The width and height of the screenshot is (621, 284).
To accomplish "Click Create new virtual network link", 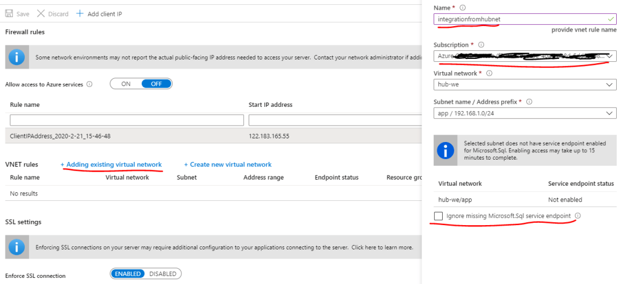I will [x=228, y=164].
